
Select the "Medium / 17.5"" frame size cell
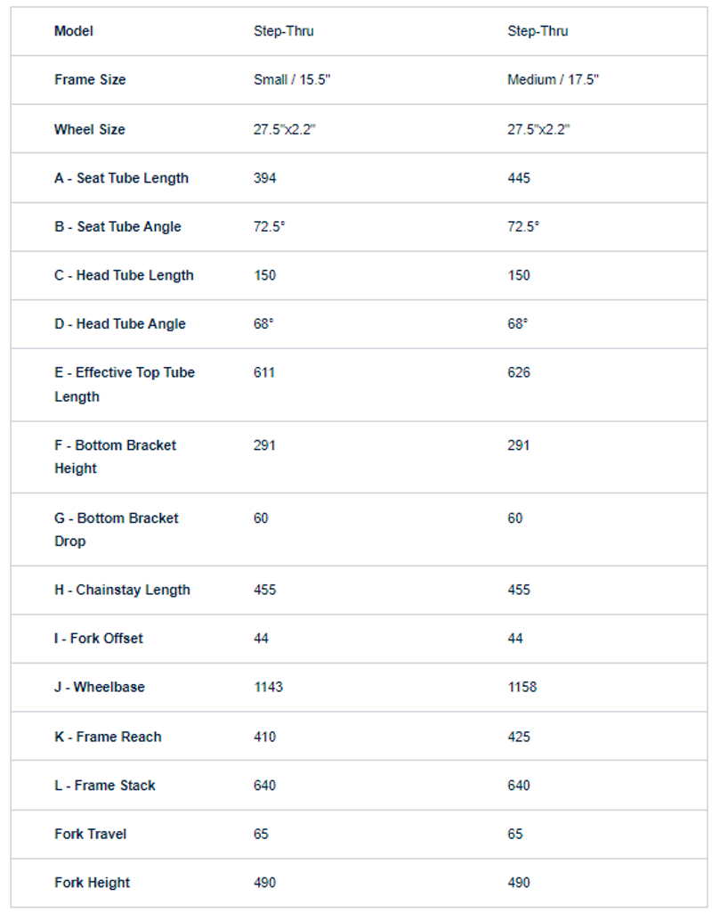coord(553,80)
